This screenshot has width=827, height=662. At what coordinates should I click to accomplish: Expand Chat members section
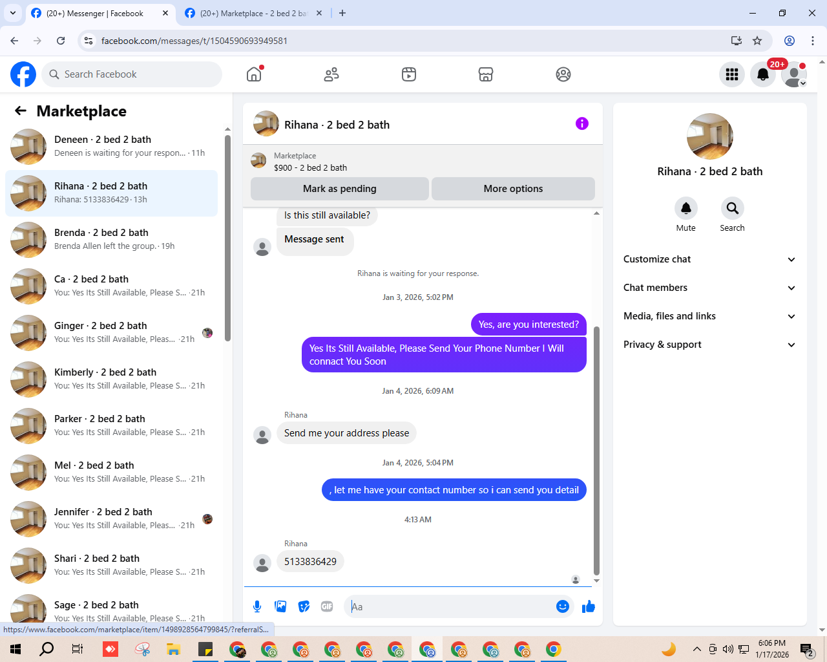(709, 288)
